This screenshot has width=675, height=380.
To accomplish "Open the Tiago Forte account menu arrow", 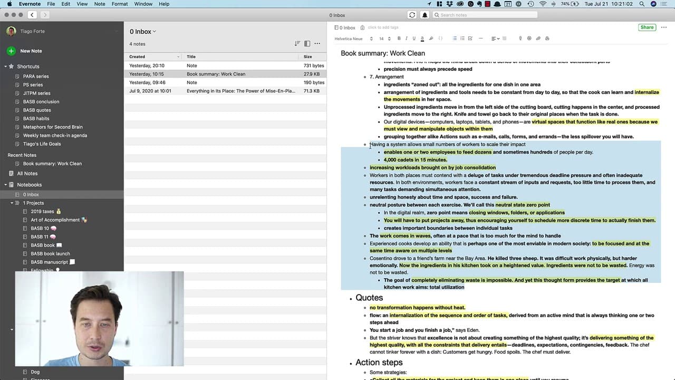I will tap(117, 32).
